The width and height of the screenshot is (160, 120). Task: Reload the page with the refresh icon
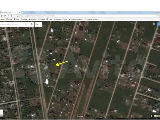coord(2,16)
